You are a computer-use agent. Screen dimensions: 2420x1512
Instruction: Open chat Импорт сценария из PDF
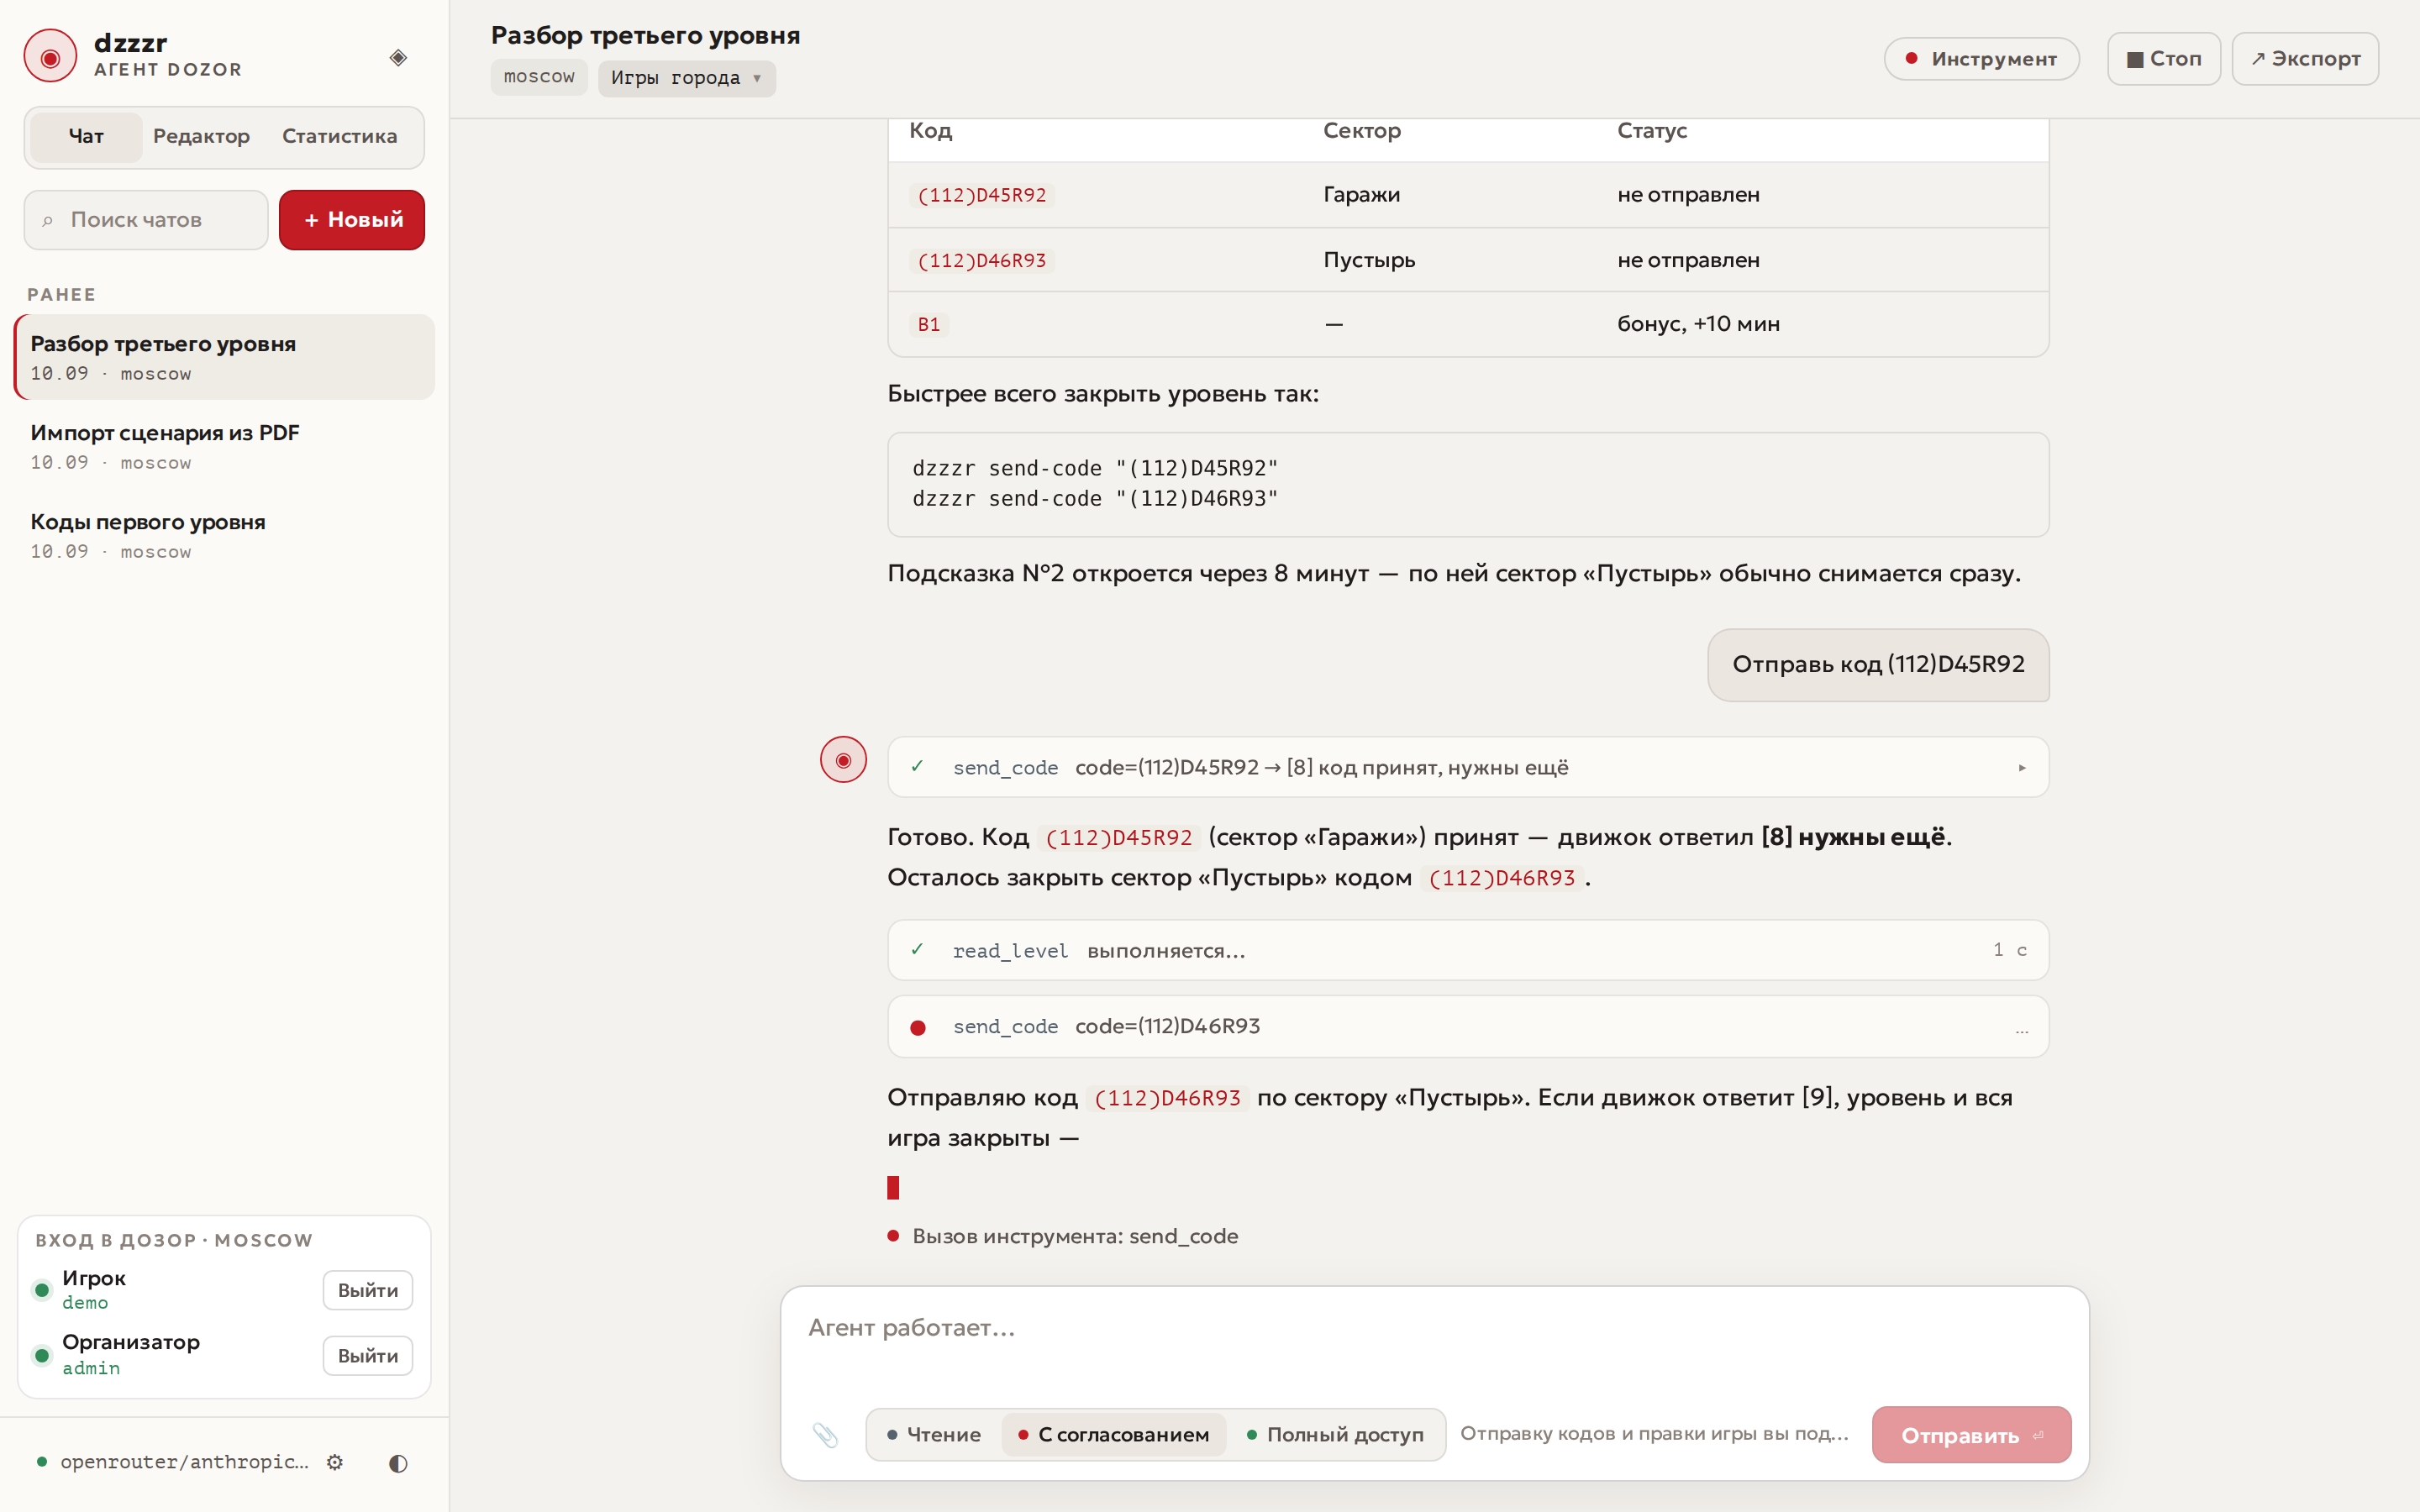tap(225, 446)
